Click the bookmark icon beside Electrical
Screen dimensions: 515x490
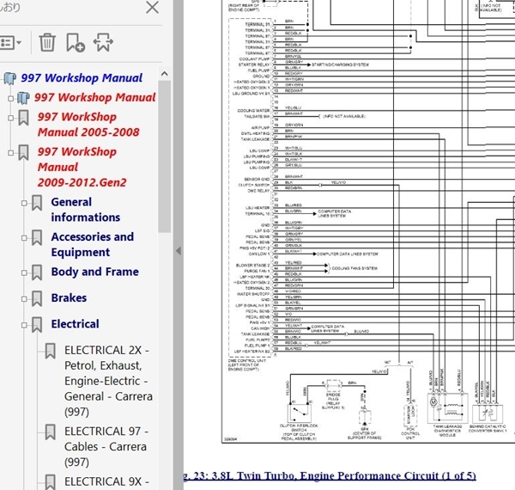37,325
